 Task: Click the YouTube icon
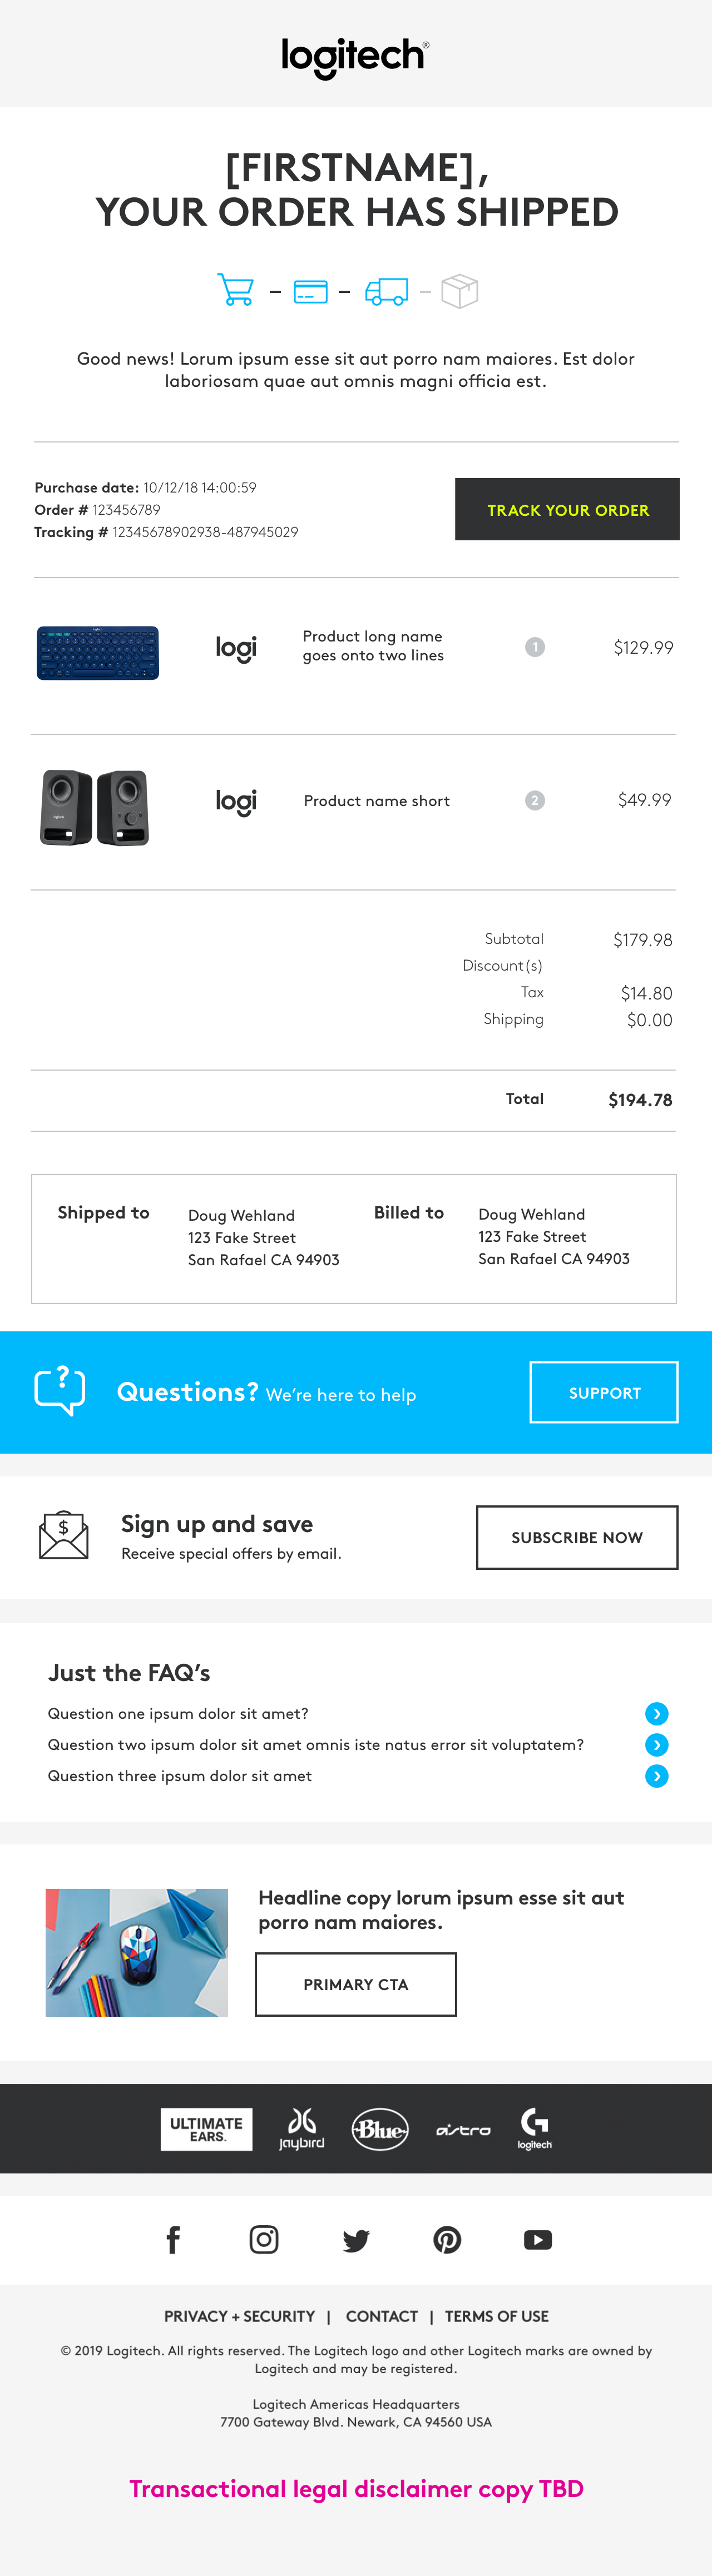[538, 2240]
